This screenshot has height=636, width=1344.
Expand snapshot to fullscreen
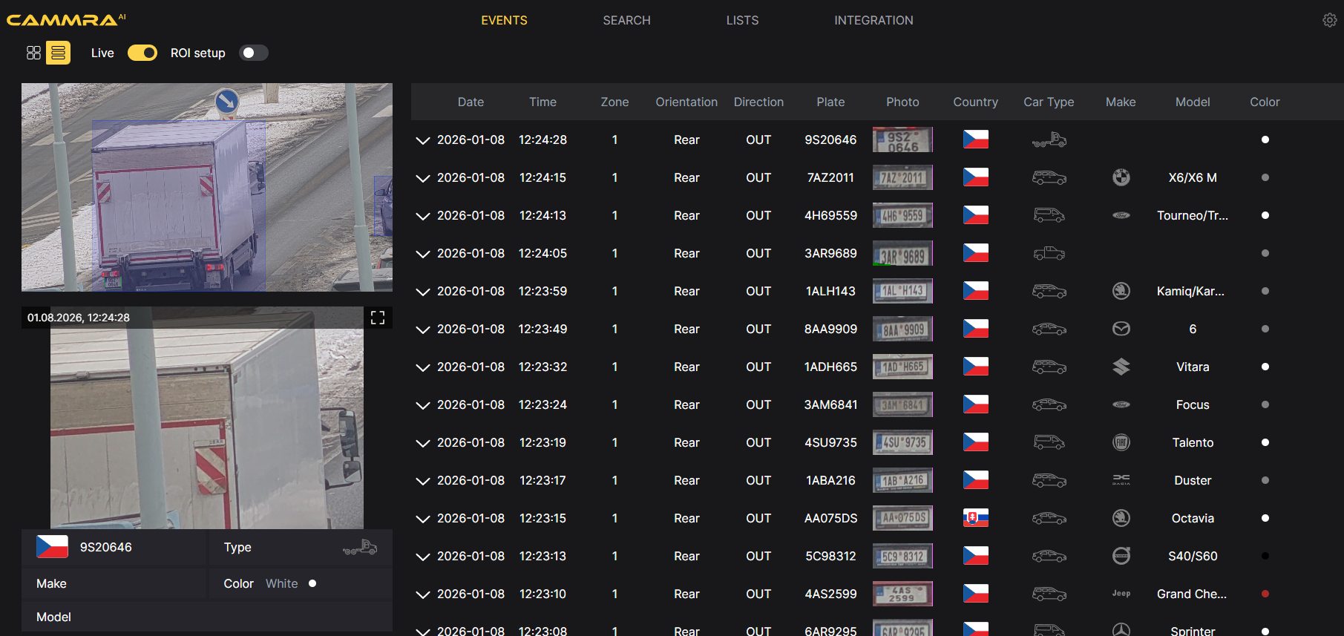378,318
